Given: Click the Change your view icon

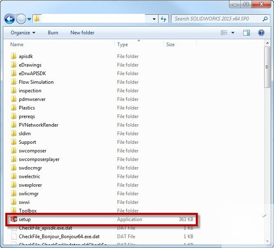Looking at the screenshot, I should click(x=224, y=33).
